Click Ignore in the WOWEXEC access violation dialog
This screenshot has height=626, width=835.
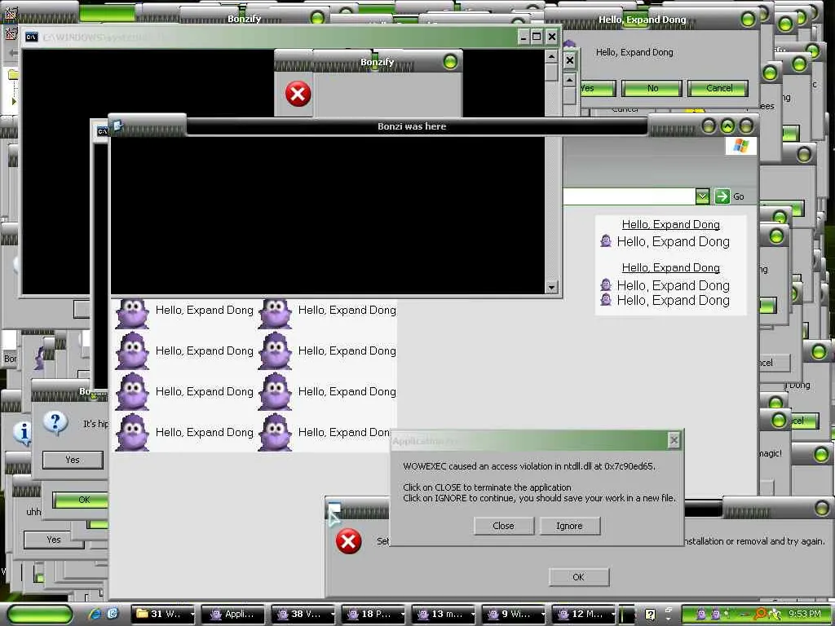569,526
